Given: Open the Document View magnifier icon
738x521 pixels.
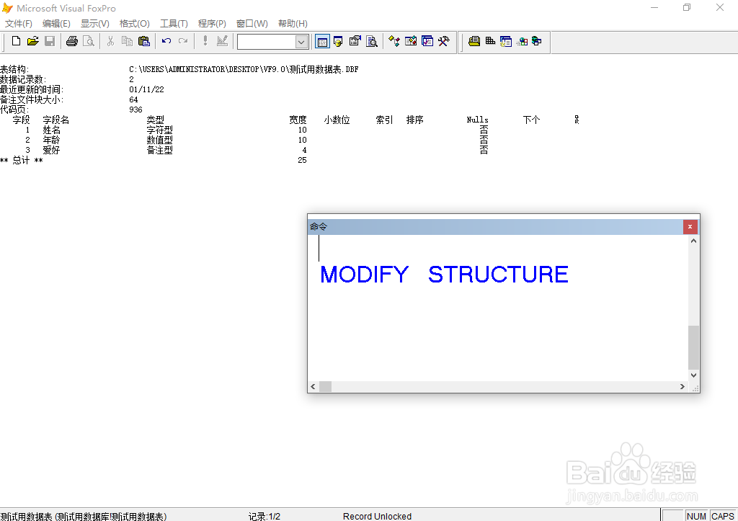Looking at the screenshot, I should (372, 41).
